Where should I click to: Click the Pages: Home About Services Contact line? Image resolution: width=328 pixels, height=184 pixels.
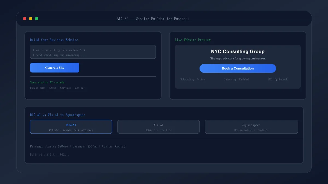tap(57, 88)
